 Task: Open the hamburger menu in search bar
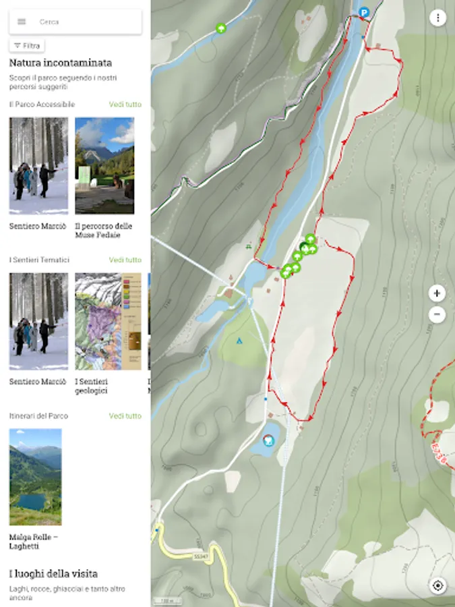tap(22, 22)
